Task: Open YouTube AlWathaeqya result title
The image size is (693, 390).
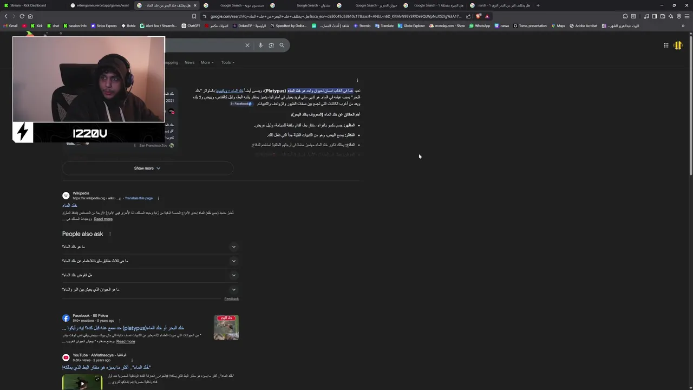Action: (107, 367)
